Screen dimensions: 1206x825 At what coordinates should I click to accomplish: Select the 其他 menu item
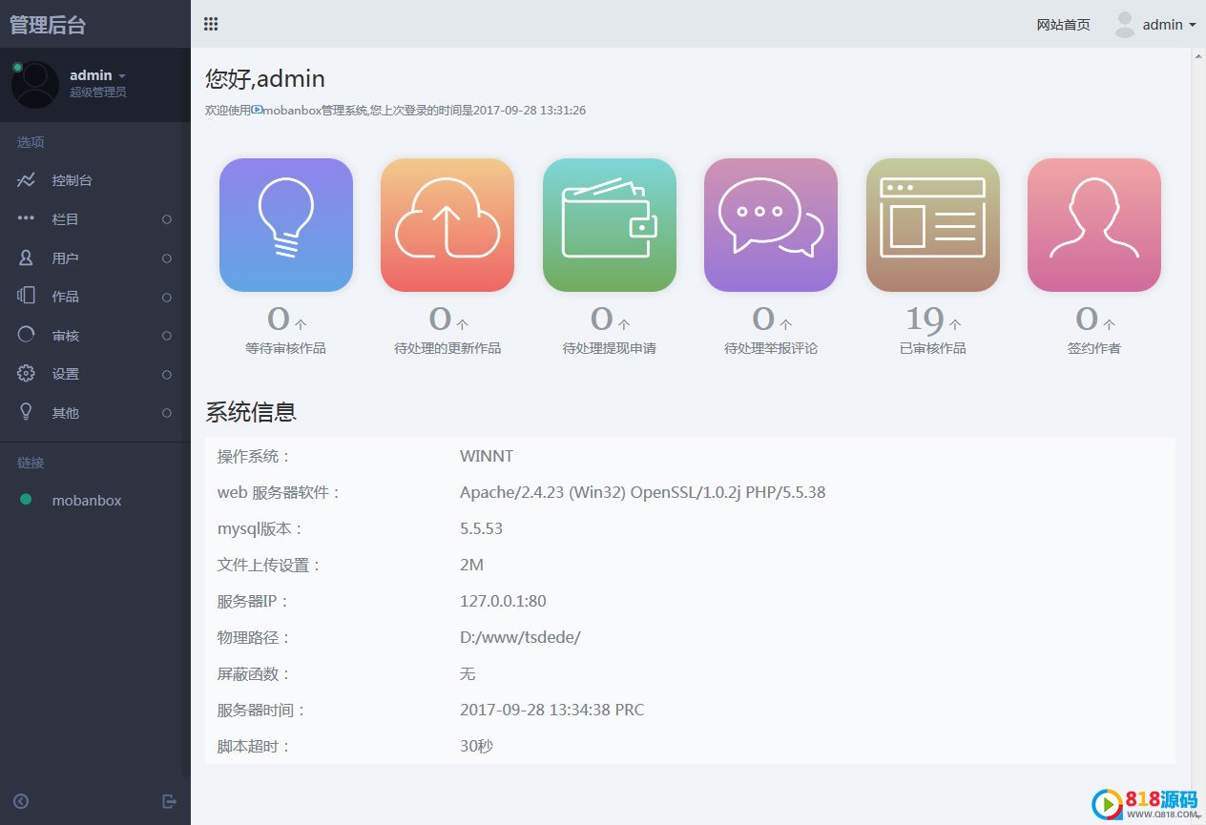tap(95, 413)
